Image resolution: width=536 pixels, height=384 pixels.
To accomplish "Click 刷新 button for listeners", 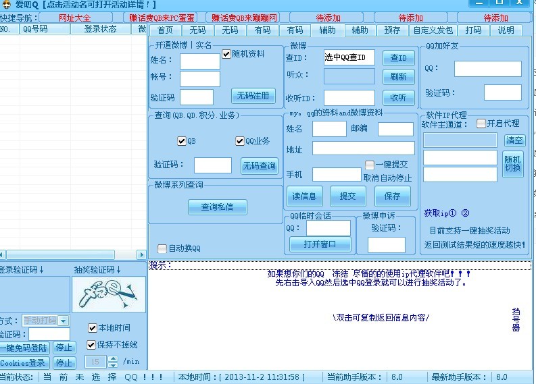I will (399, 77).
